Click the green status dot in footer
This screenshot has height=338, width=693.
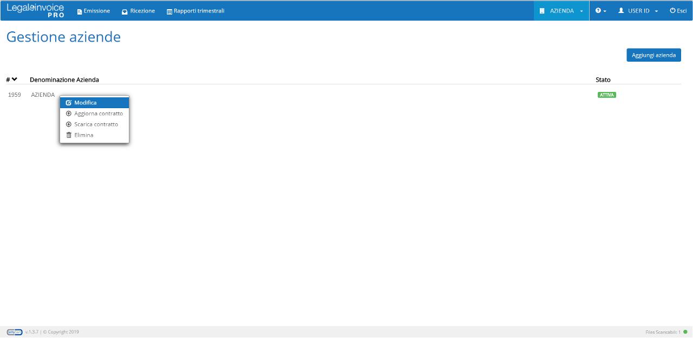(685, 332)
